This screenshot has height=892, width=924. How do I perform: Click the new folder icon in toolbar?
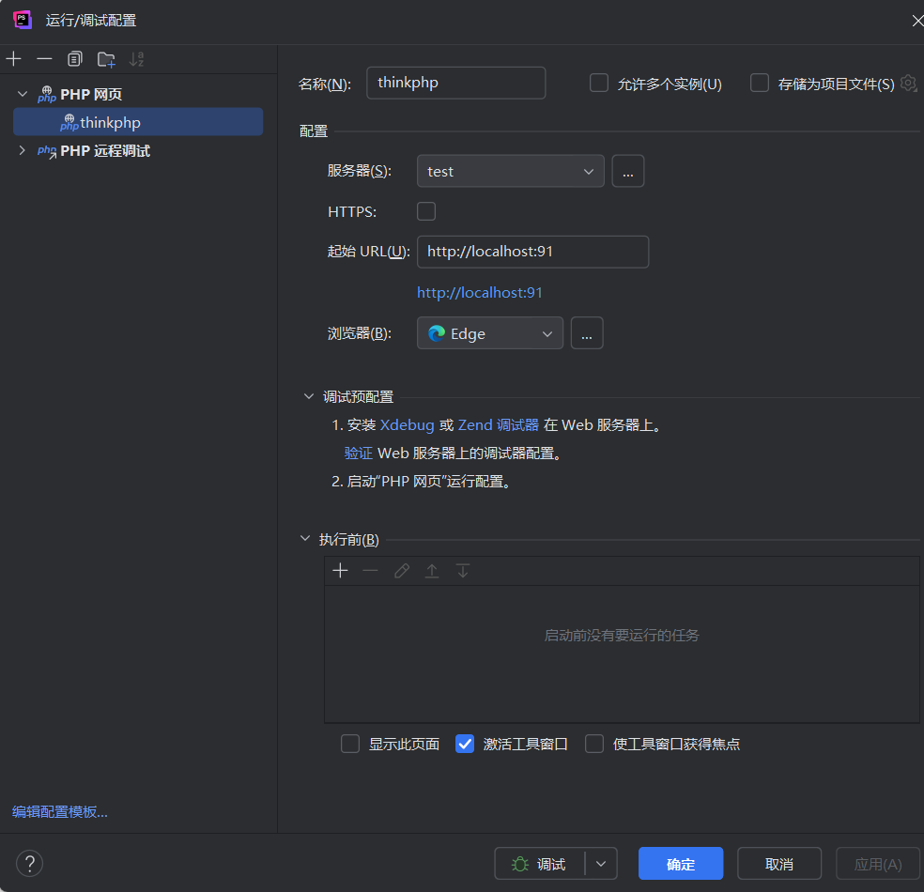tap(106, 59)
